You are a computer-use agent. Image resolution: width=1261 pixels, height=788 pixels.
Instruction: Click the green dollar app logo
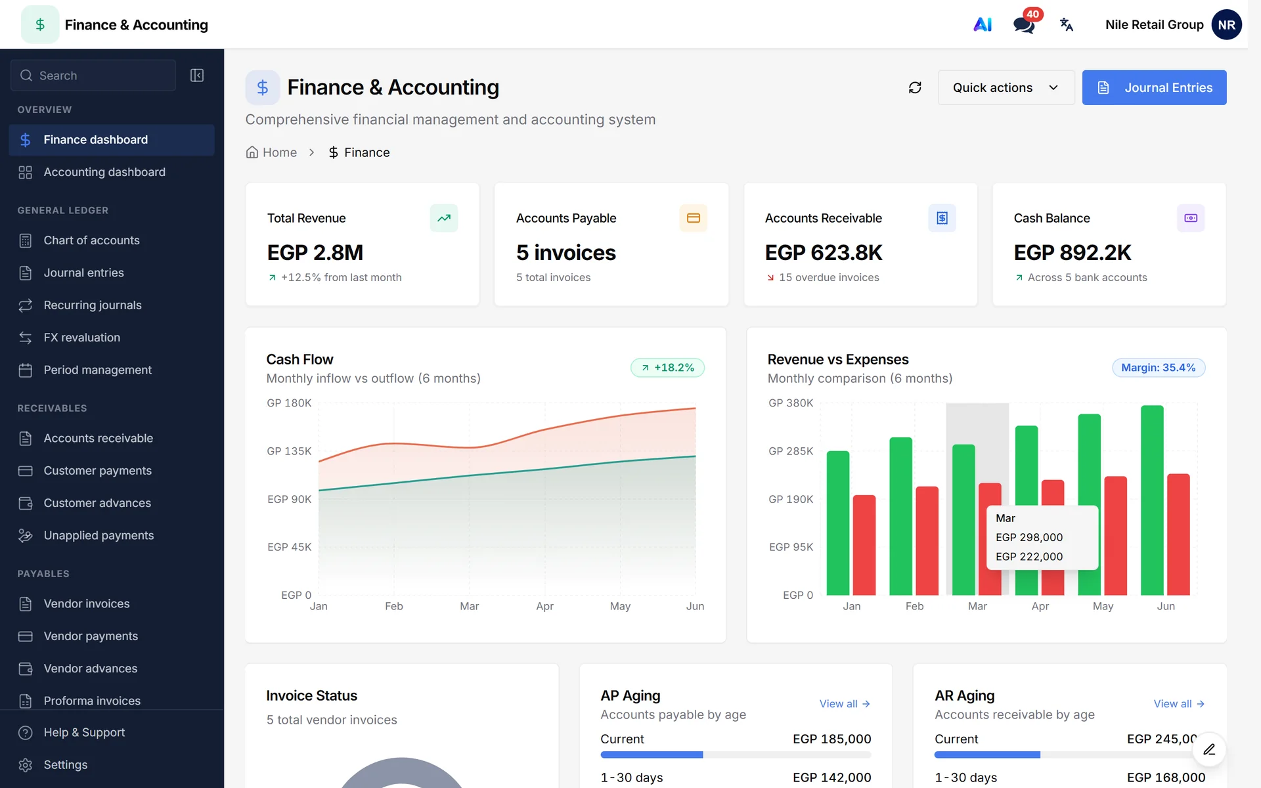tap(40, 24)
